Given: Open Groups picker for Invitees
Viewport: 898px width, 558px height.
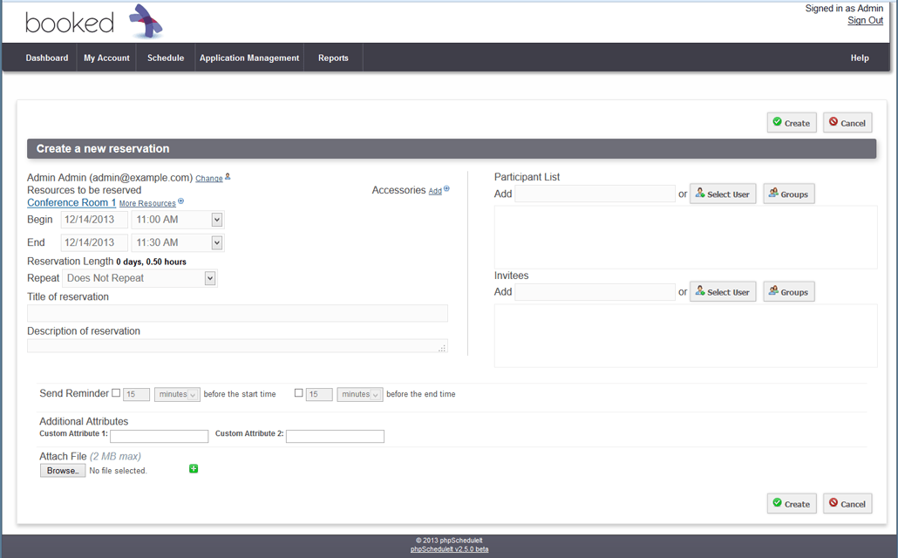Looking at the screenshot, I should (x=788, y=292).
